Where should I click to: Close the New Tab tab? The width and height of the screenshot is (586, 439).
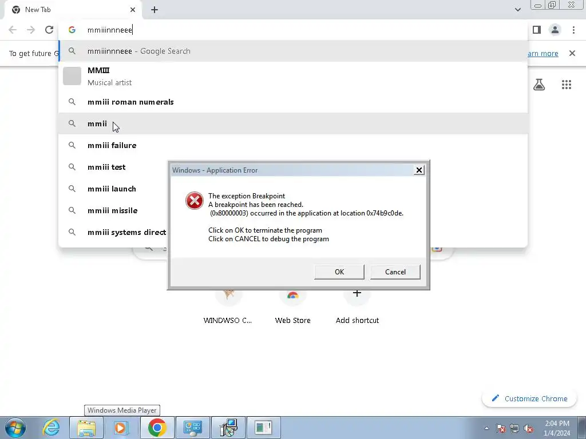(x=133, y=10)
